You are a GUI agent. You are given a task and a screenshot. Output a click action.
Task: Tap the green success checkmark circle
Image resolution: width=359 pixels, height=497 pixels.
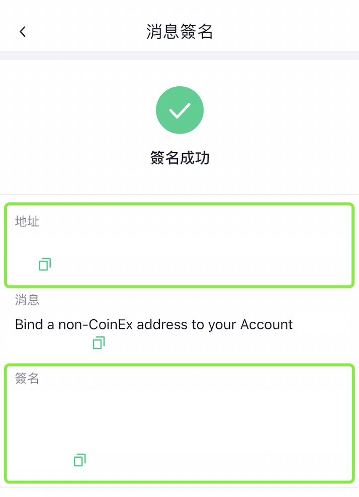point(179,110)
